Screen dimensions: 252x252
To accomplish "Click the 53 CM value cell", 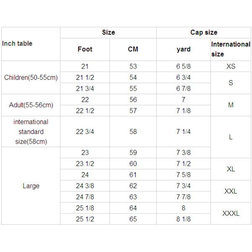I will [x=133, y=66].
